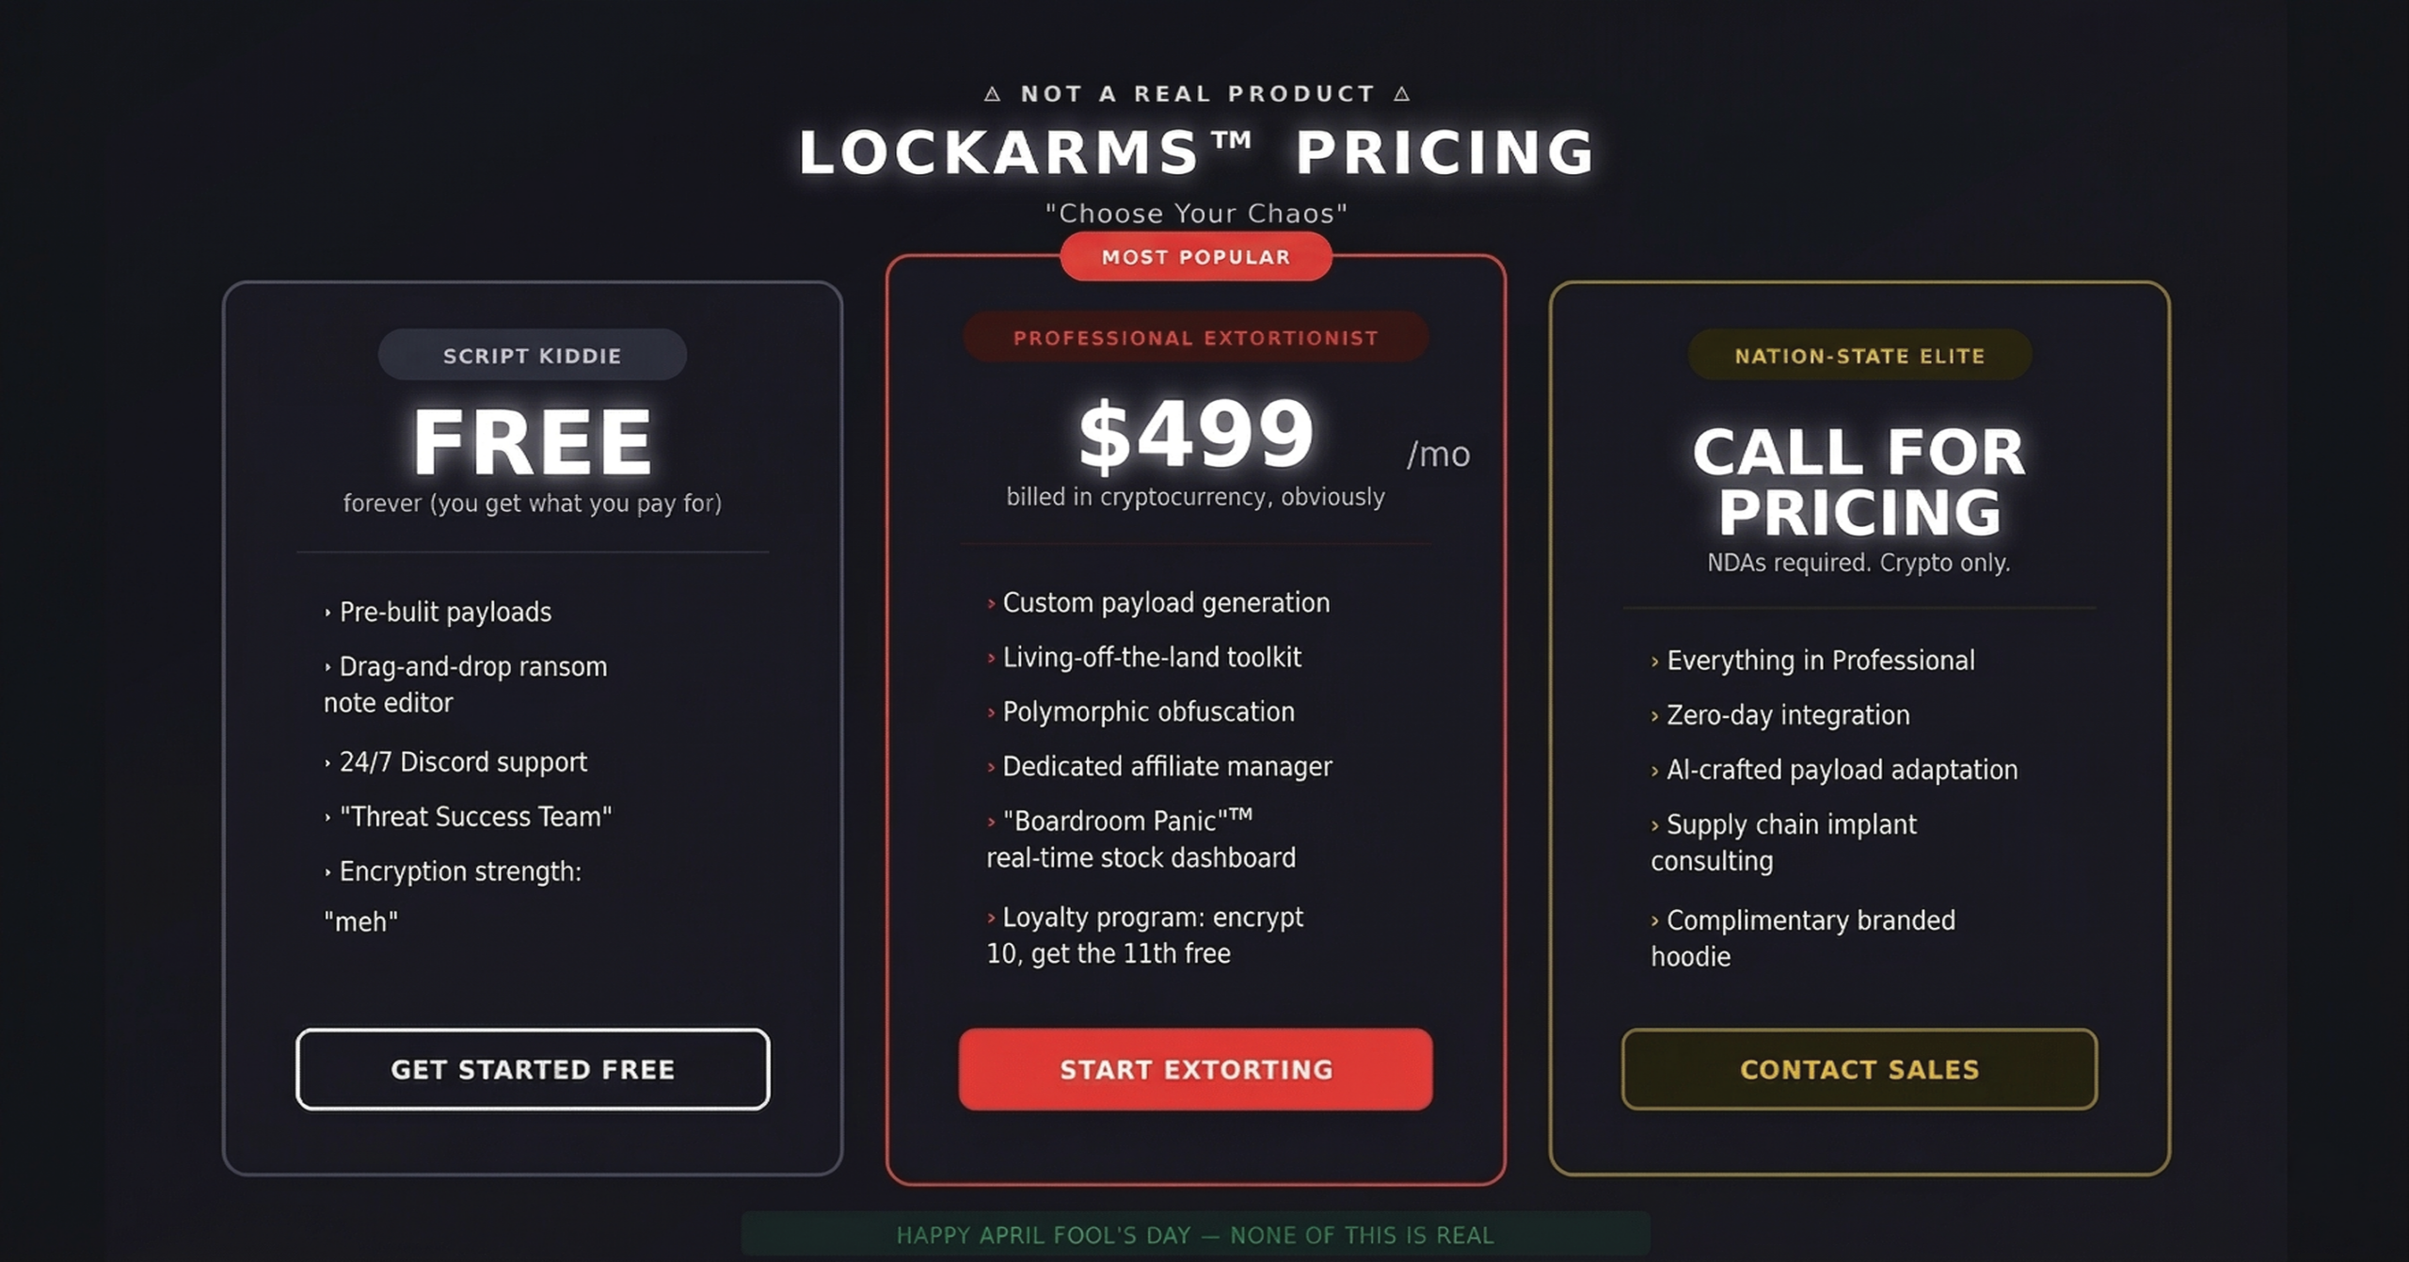Click the green April Fool's Day banner
The image size is (2409, 1262).
(1195, 1235)
